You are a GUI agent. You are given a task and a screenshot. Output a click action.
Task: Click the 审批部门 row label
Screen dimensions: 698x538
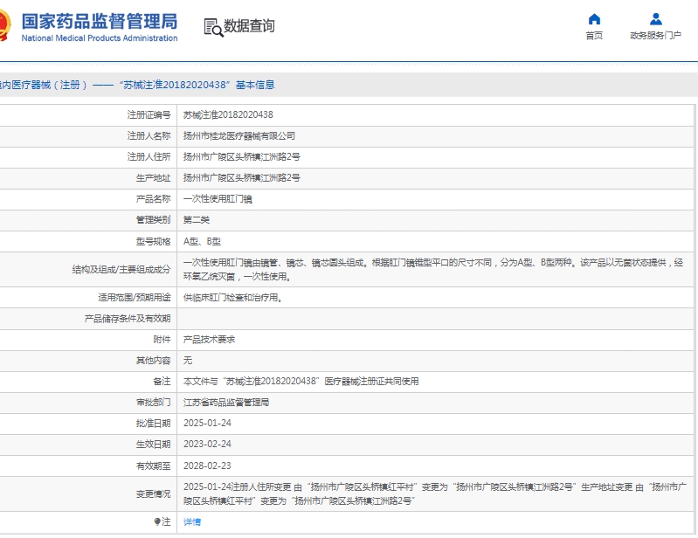coord(154,403)
